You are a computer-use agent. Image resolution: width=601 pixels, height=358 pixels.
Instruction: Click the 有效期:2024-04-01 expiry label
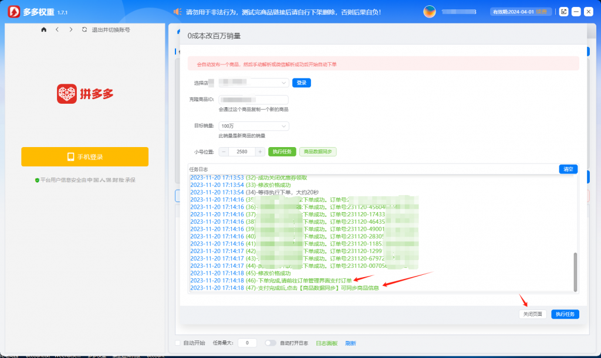coord(513,12)
